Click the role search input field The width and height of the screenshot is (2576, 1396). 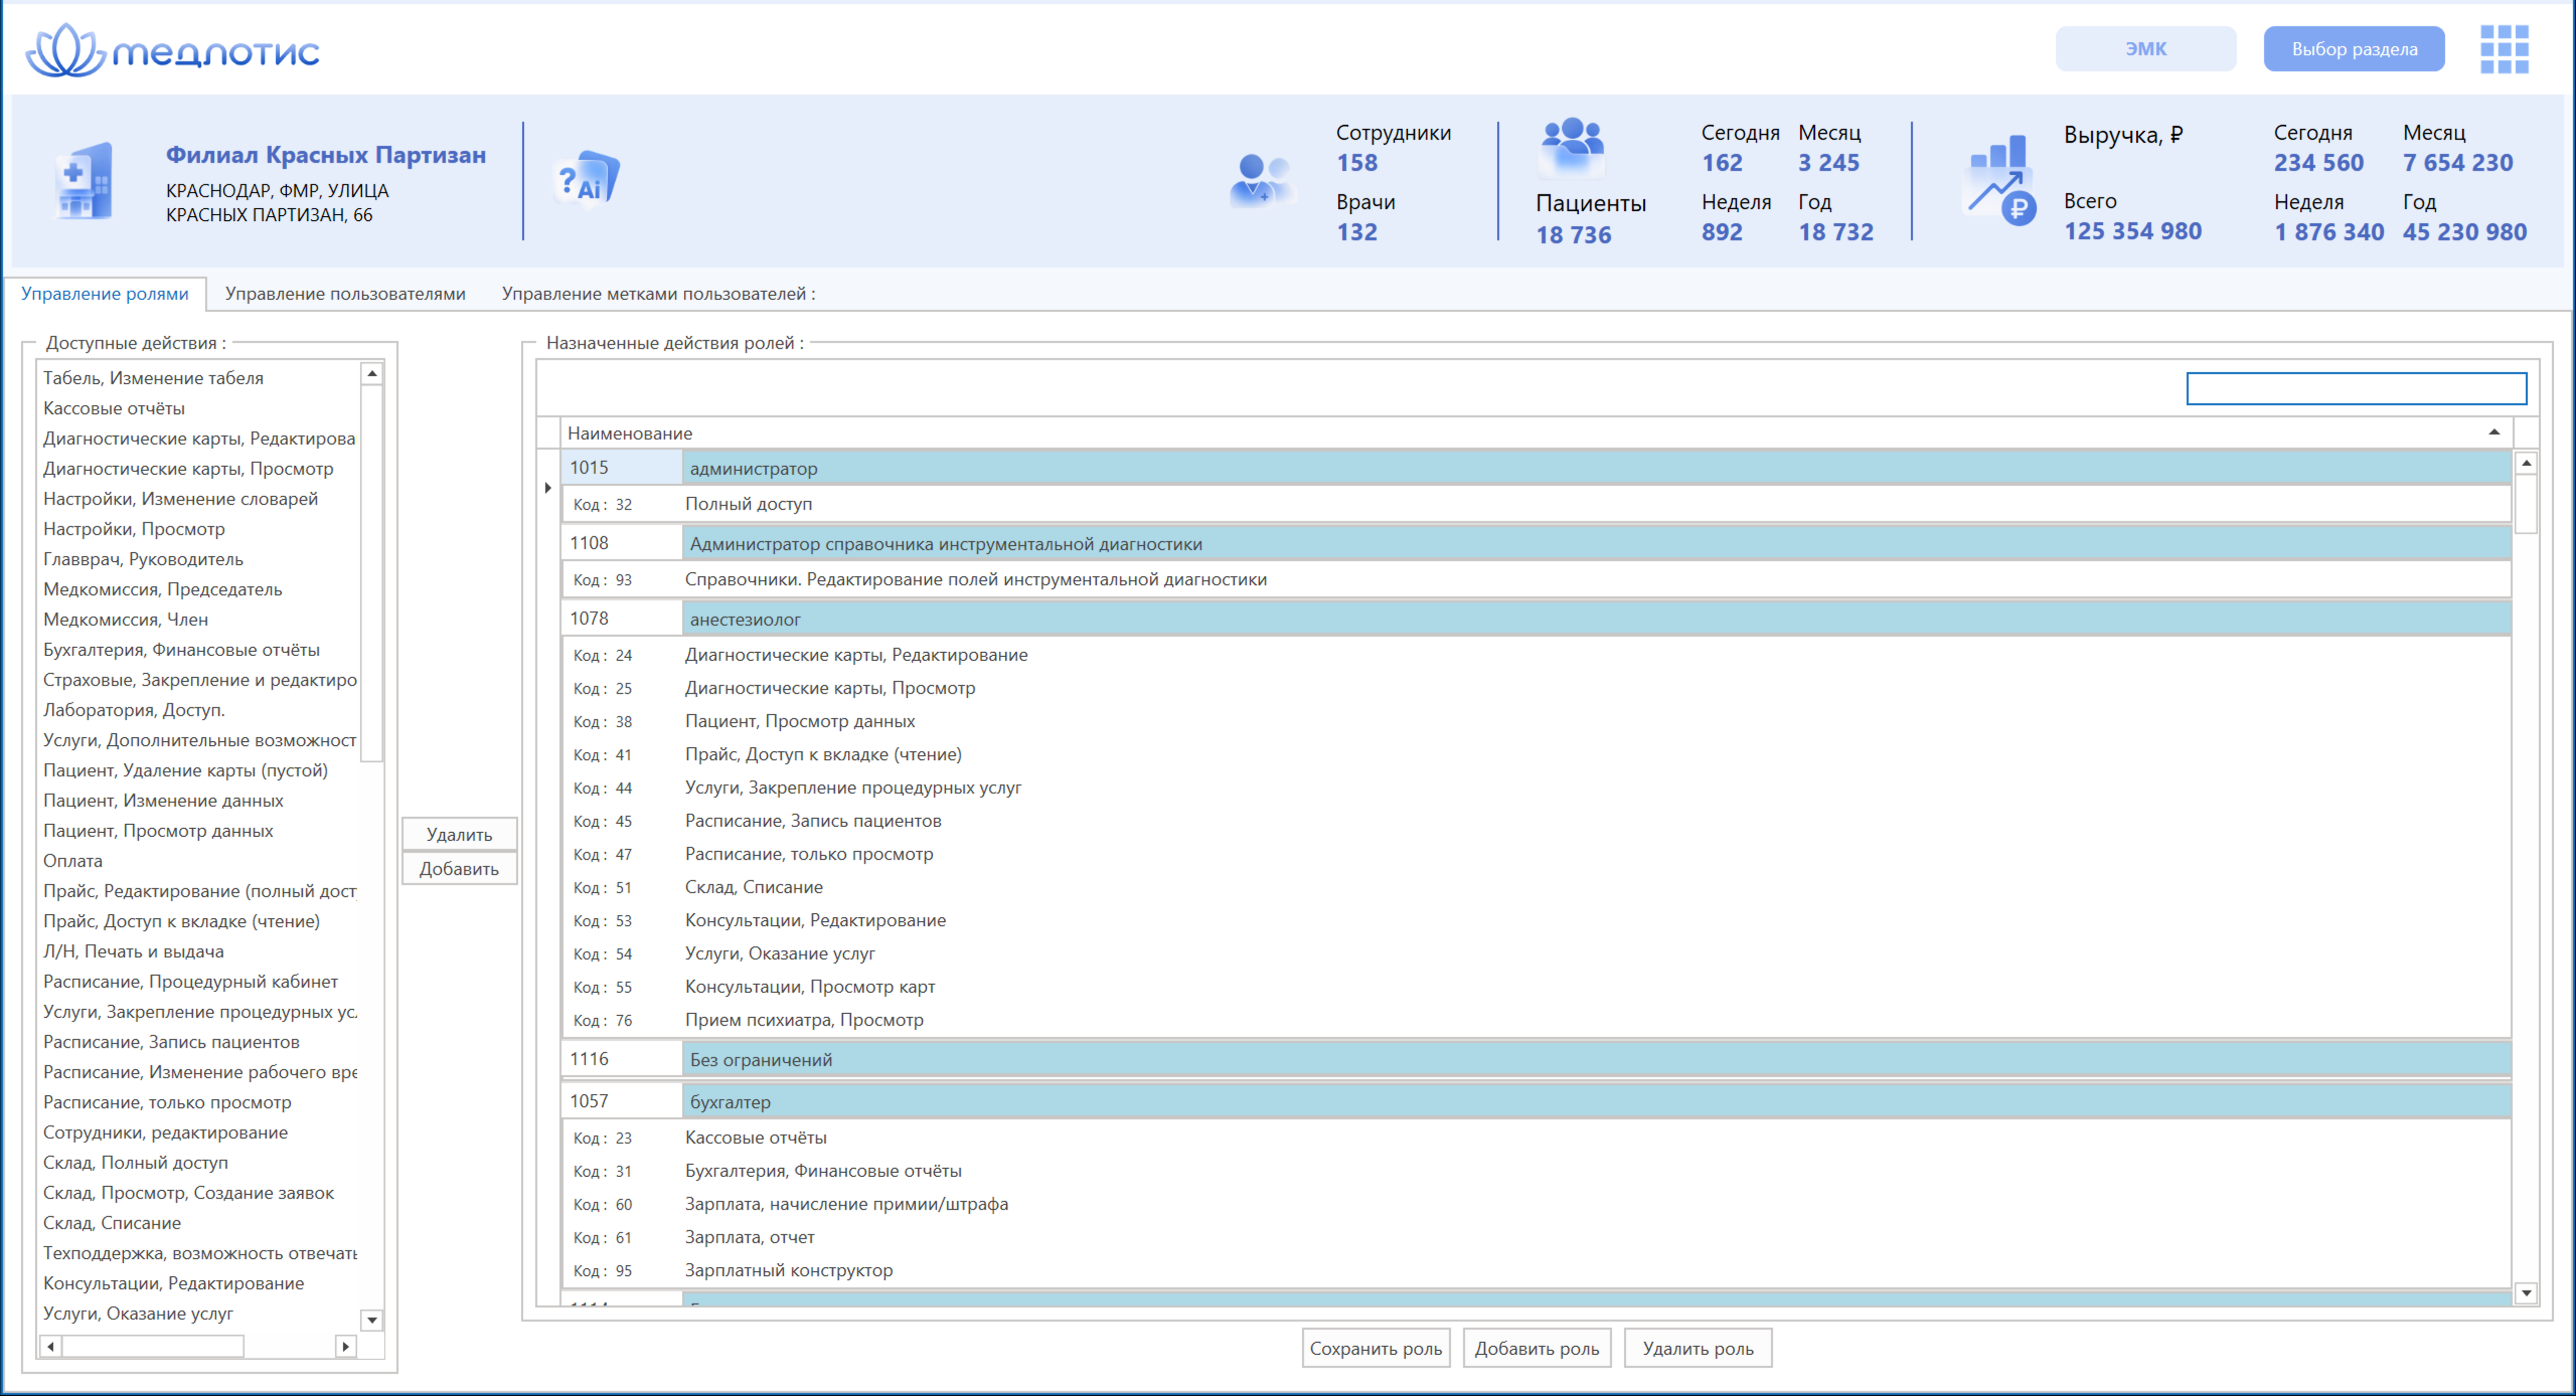pos(2356,388)
